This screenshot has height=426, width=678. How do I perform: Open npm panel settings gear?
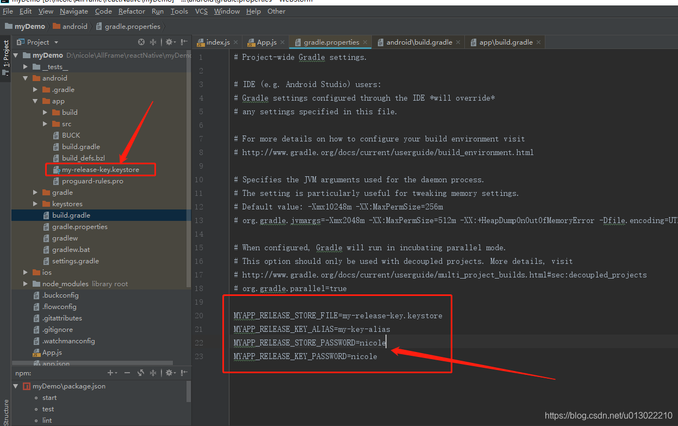[169, 373]
